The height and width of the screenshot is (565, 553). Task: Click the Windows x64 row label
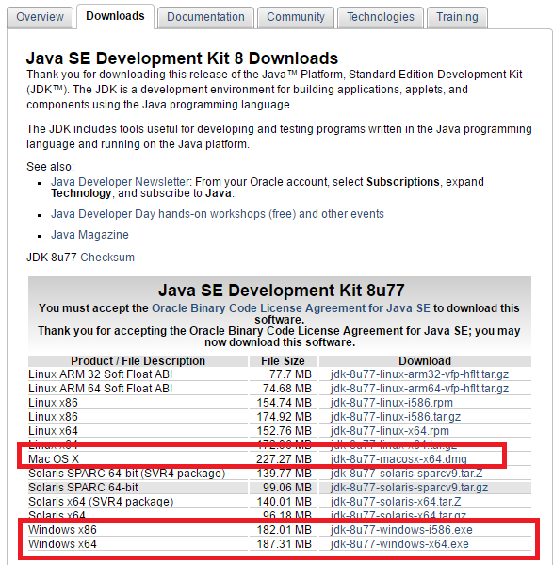pos(62,543)
